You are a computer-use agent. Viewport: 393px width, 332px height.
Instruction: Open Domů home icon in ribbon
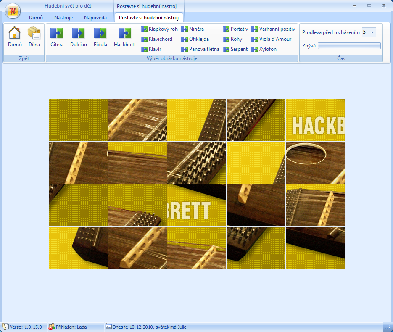pos(15,37)
